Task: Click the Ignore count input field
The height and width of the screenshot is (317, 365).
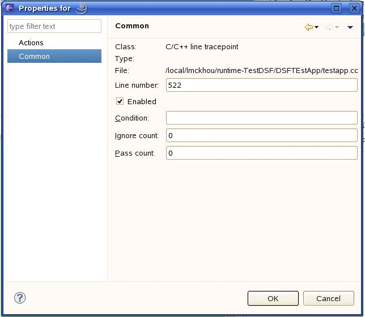Action: pyautogui.click(x=262, y=135)
